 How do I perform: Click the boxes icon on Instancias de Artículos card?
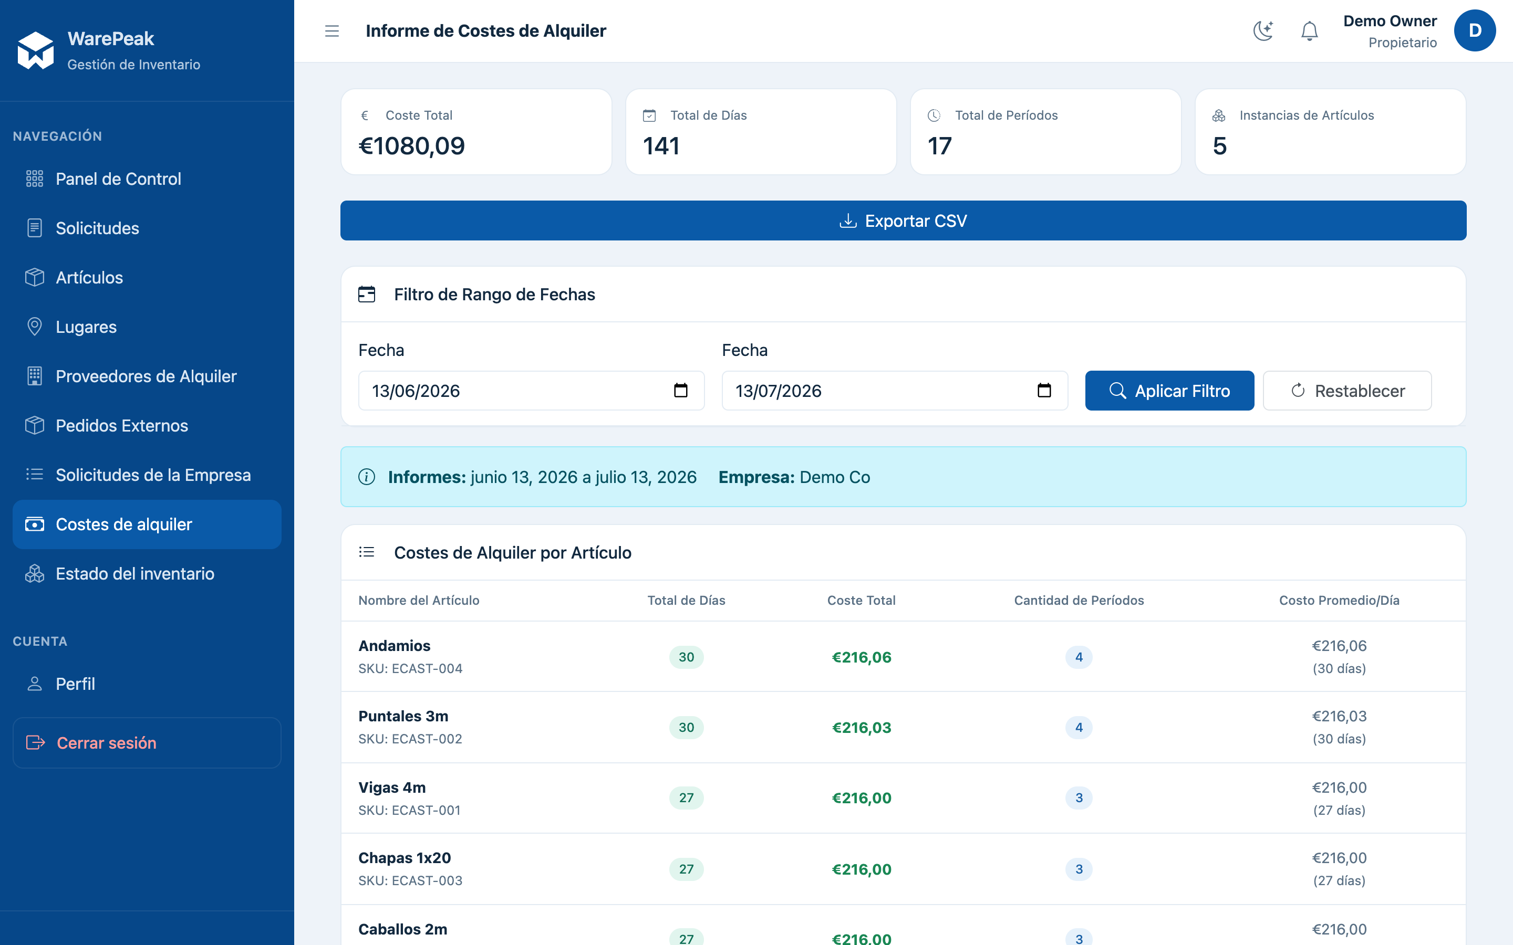click(x=1218, y=115)
